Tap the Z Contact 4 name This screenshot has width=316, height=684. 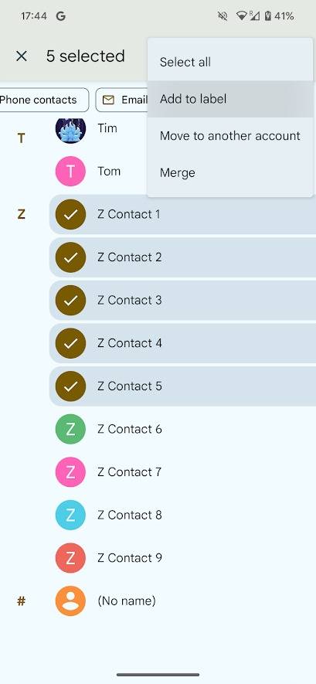tap(130, 343)
